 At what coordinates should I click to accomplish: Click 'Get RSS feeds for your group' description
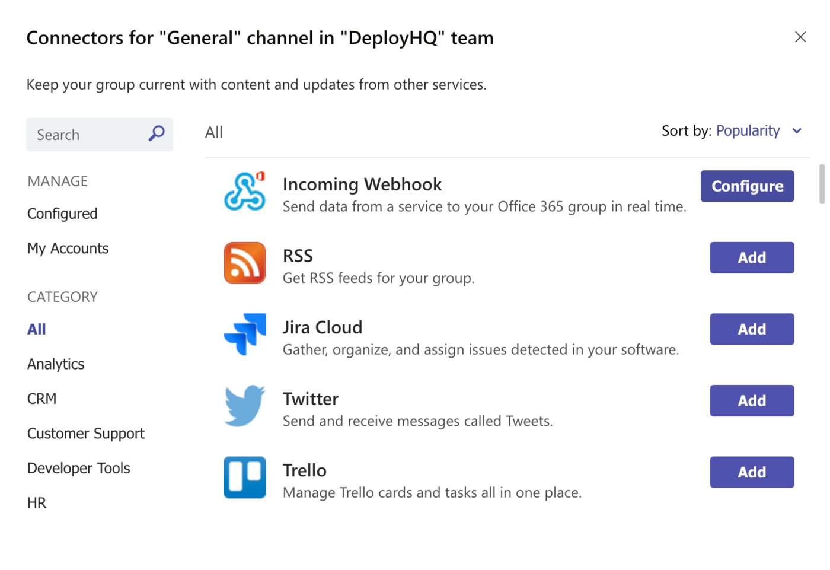coord(379,278)
